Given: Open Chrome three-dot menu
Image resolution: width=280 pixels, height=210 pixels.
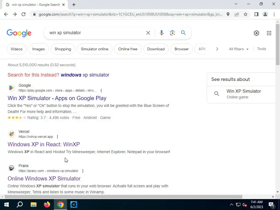Looking at the screenshot, I should click(274, 14).
